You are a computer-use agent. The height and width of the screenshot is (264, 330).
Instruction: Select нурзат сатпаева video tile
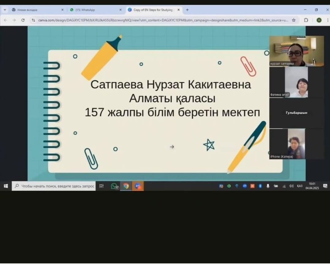coord(297,51)
